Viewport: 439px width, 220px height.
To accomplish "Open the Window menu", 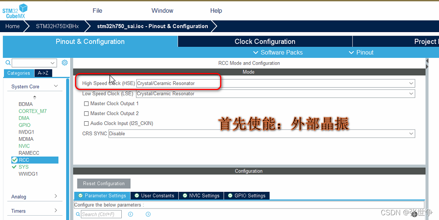I will 162,11.
